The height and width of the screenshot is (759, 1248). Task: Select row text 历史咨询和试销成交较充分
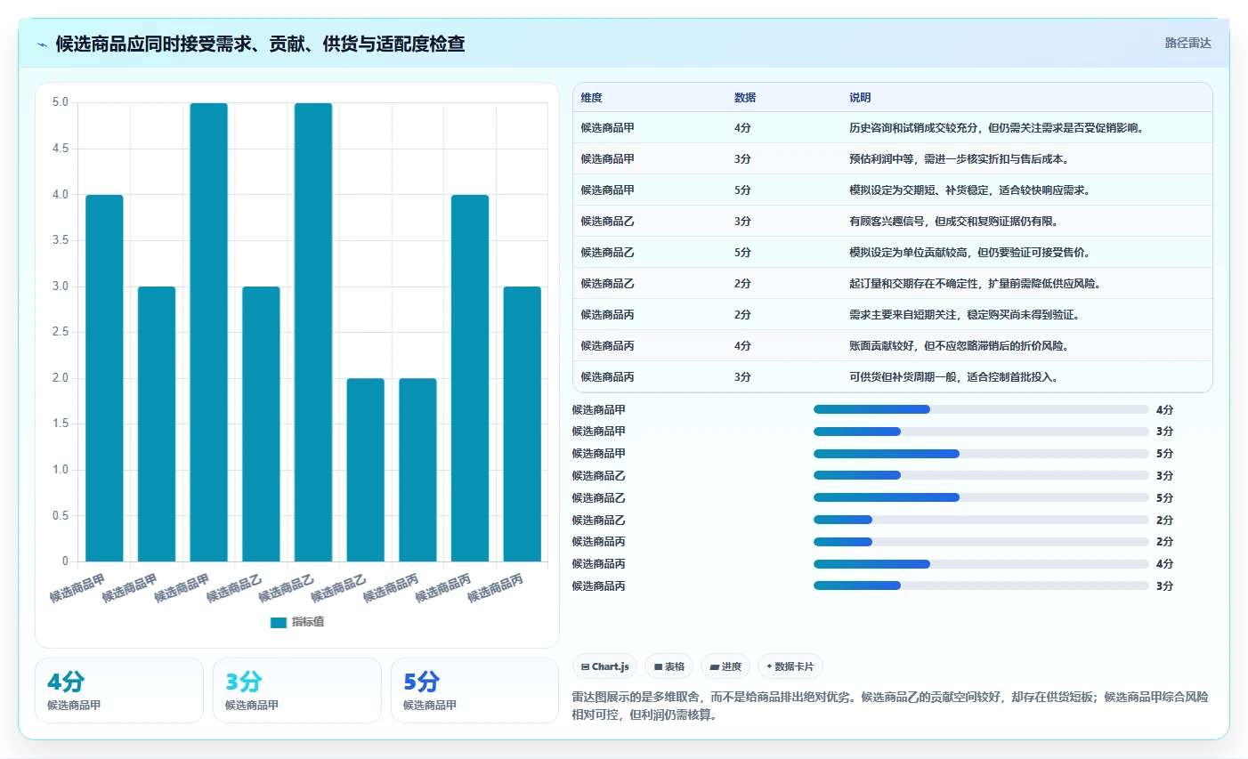click(913, 128)
